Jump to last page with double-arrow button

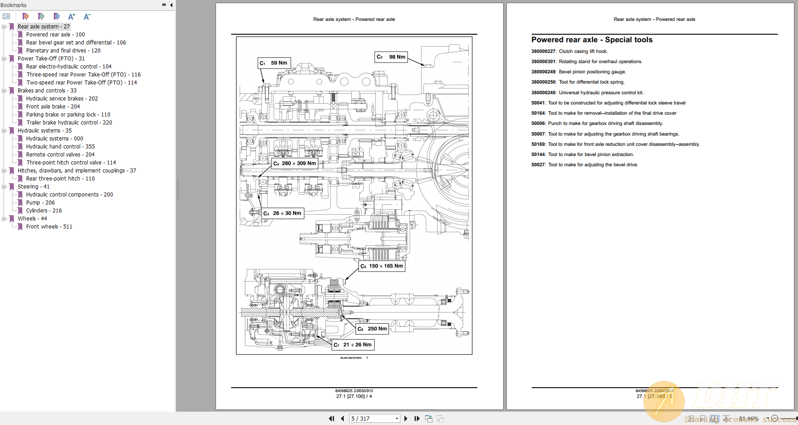pyautogui.click(x=417, y=418)
